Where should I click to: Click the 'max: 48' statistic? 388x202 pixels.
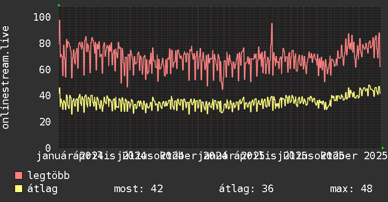351,189
